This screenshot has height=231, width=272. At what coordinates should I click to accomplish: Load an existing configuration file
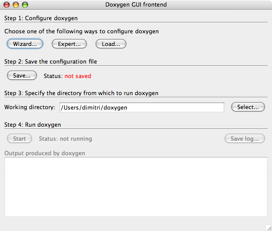[x=111, y=44]
